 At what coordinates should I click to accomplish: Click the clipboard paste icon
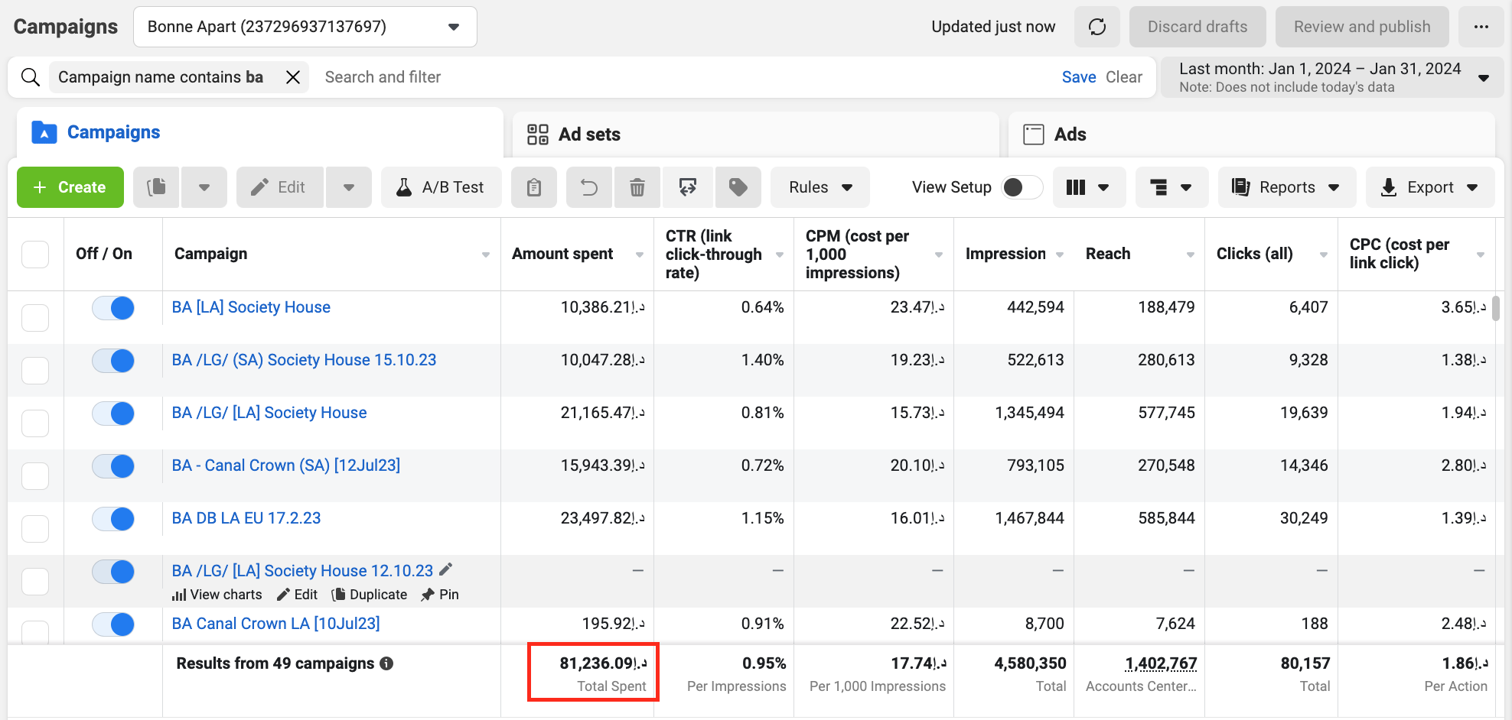click(534, 187)
